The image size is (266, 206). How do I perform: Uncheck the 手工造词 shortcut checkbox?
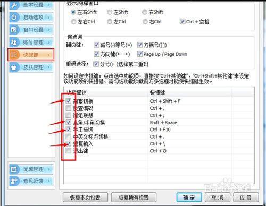pyautogui.click(x=69, y=130)
